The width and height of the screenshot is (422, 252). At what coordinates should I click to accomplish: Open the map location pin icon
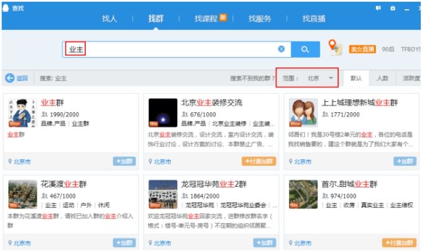[335, 47]
